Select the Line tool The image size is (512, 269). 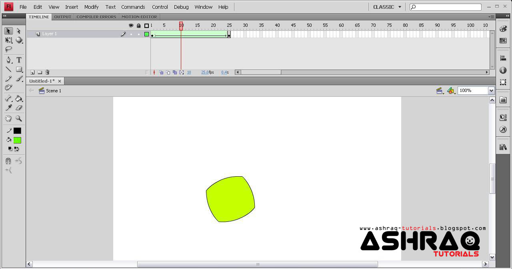[8, 69]
